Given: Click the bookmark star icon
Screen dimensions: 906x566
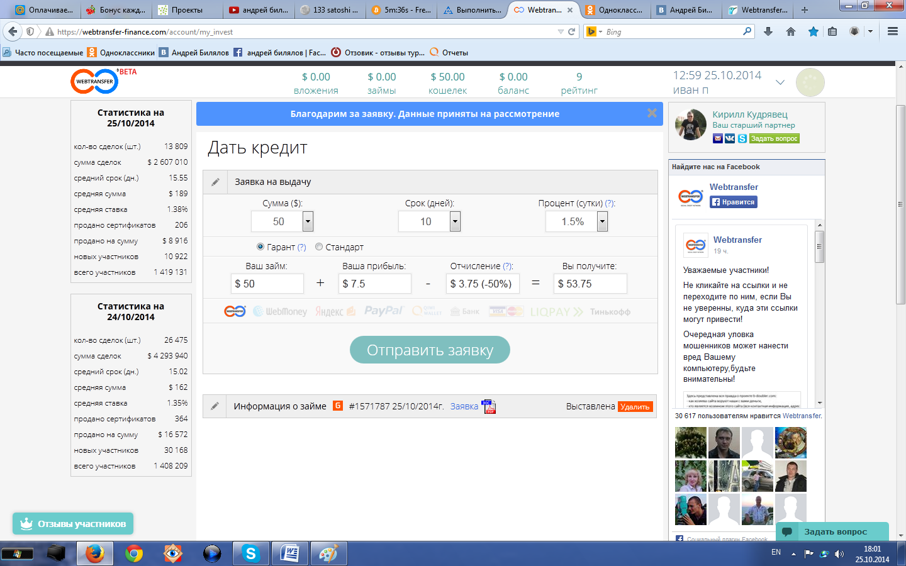Looking at the screenshot, I should [x=814, y=31].
